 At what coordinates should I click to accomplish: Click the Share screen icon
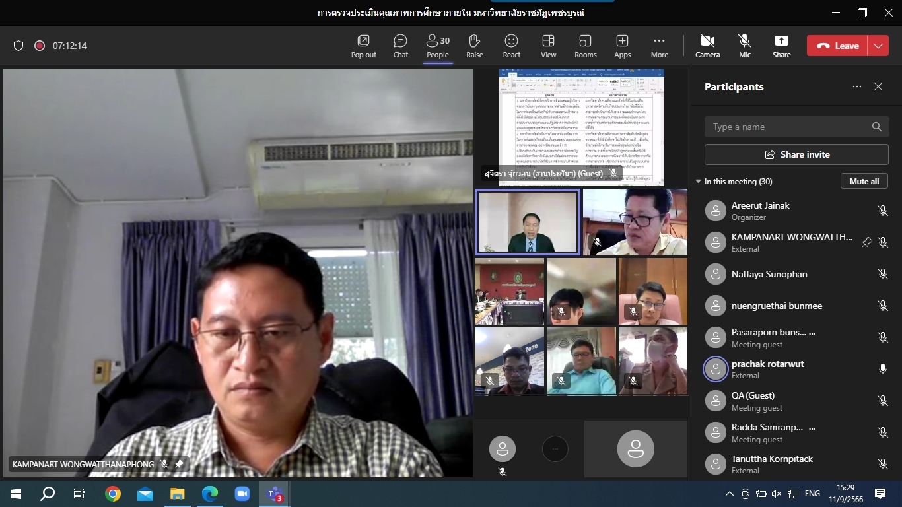point(781,46)
